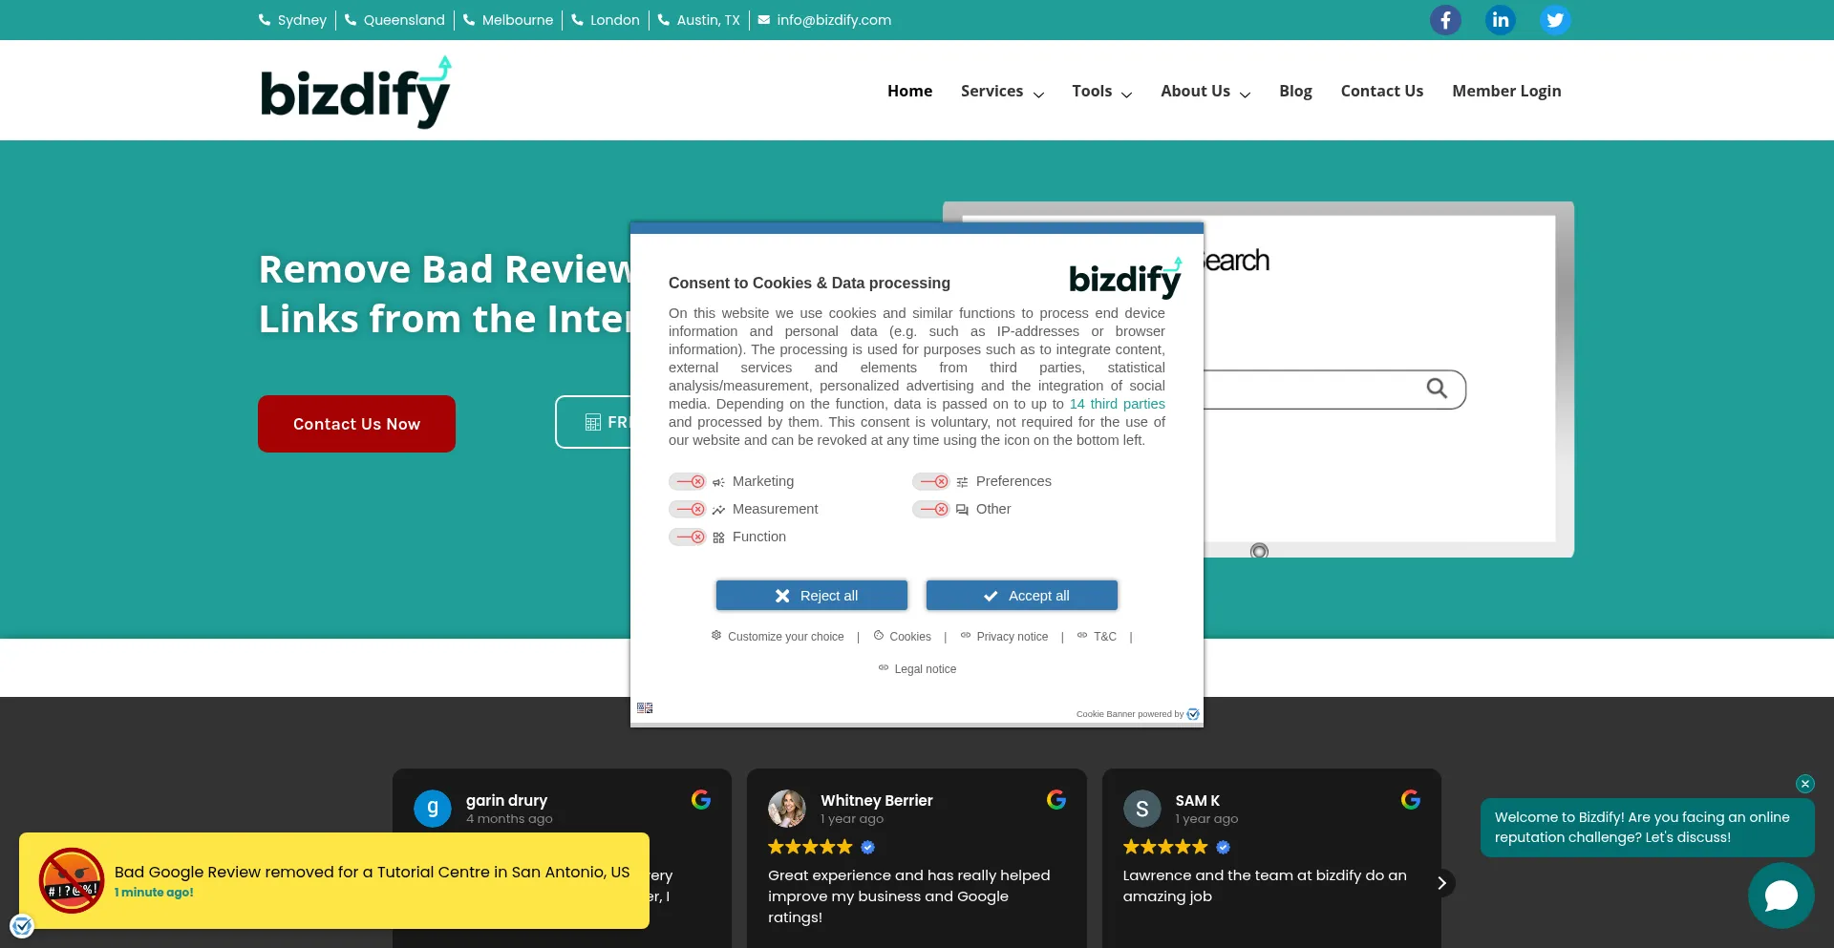Click Google icon on garin drury review
Image resolution: width=1834 pixels, height=948 pixels.
[701, 800]
